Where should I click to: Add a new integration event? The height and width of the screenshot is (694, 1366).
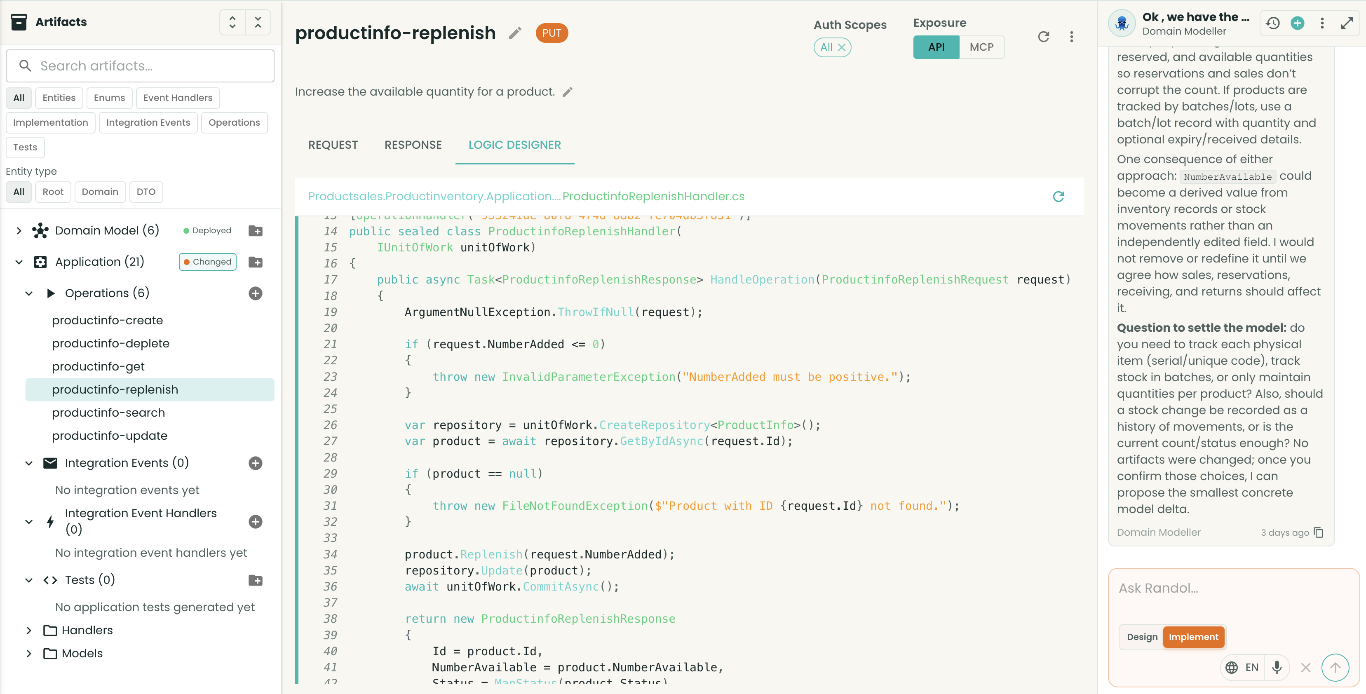click(256, 463)
